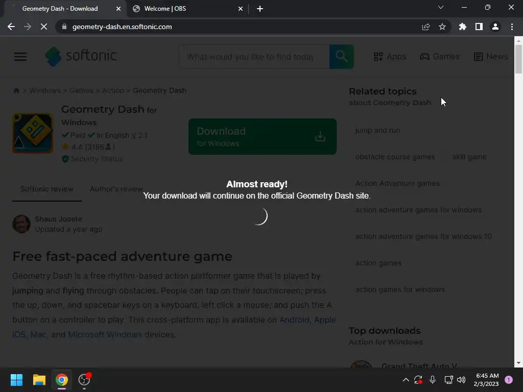Viewport: 523px width, 392px height.
Task: Select the Geometry Dash - Download tab
Action: (65, 9)
